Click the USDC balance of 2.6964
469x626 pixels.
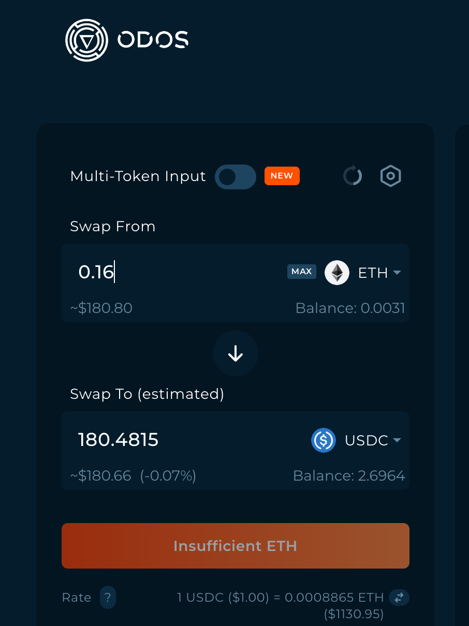point(349,476)
